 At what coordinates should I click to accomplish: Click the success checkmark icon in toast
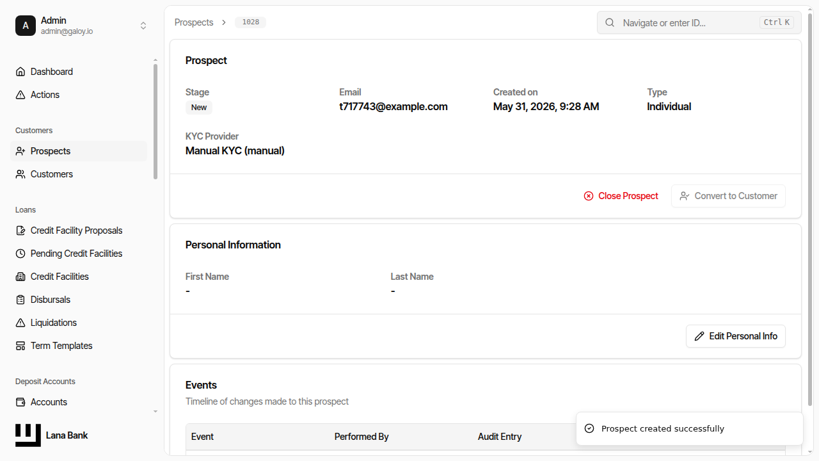[590, 428]
